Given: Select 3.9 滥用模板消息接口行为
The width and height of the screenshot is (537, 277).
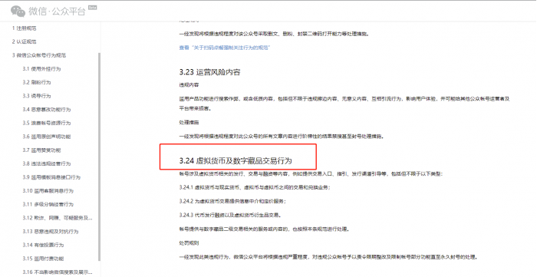Looking at the screenshot, I should point(51,177).
